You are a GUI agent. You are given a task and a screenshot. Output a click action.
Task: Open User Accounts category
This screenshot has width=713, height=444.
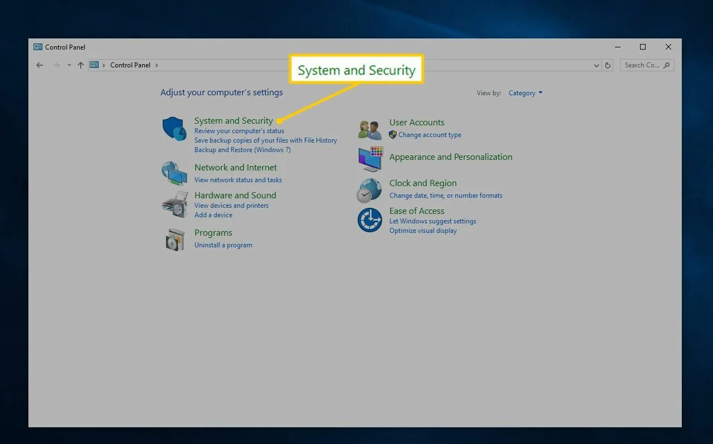(x=417, y=123)
